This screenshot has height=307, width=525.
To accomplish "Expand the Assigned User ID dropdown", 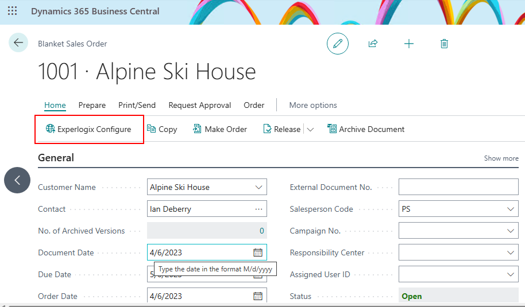I will pyautogui.click(x=510, y=274).
